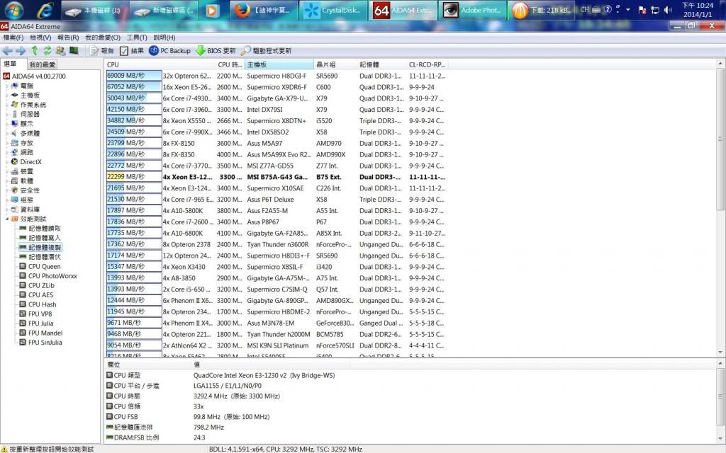Launch PC Backup from the toolbar

tap(169, 51)
